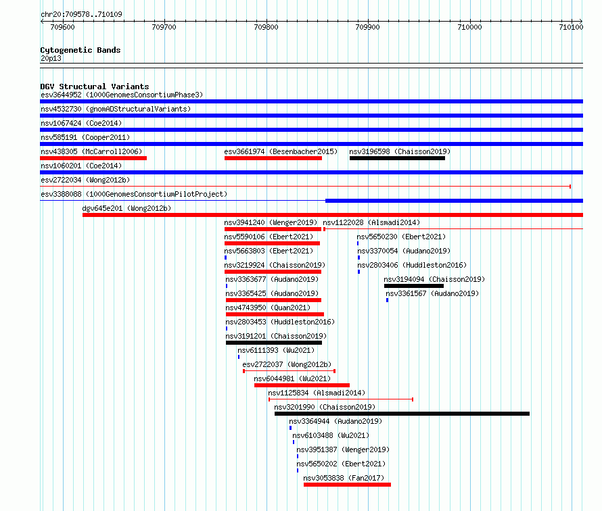This screenshot has height=511, width=602.
Task: Open nsv5650230 (Ebert2021) label
Action: coord(401,237)
